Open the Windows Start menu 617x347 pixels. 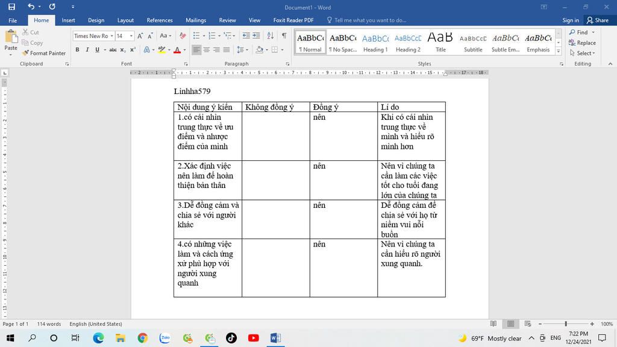pos(10,338)
